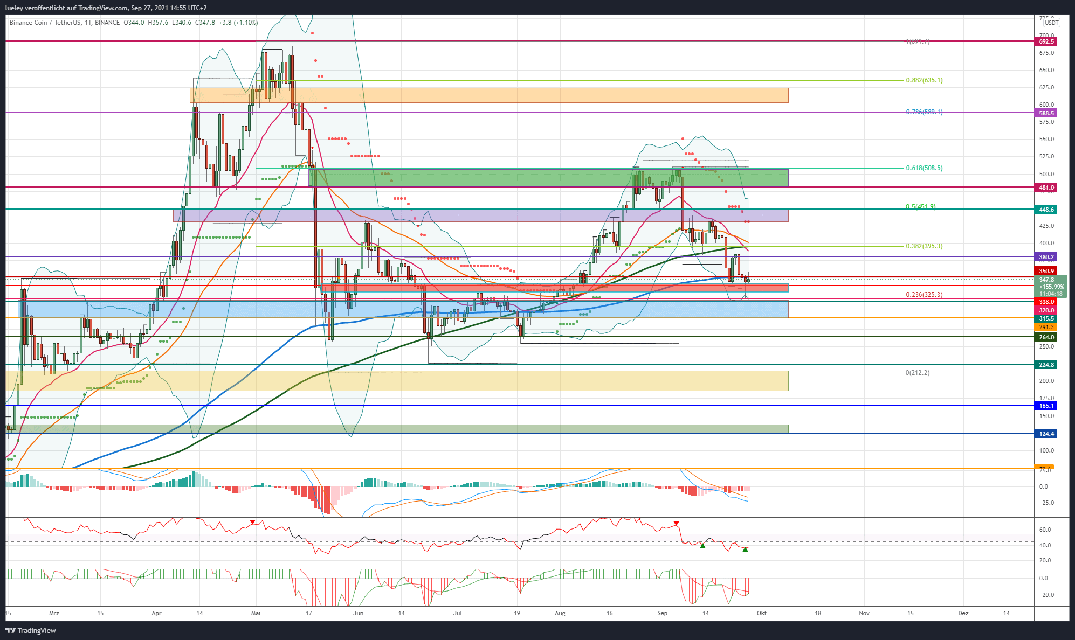Click the 60.0 tick on RSI axis
1075x640 pixels.
(x=1044, y=530)
